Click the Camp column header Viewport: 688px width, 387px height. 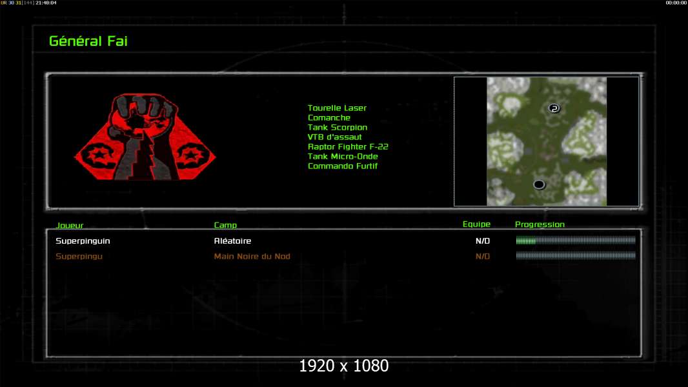pyautogui.click(x=225, y=225)
